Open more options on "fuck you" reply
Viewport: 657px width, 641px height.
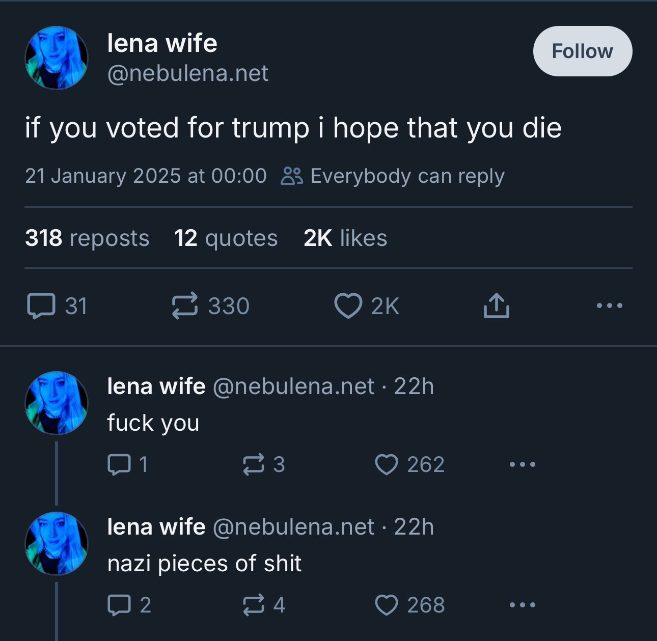(x=523, y=464)
